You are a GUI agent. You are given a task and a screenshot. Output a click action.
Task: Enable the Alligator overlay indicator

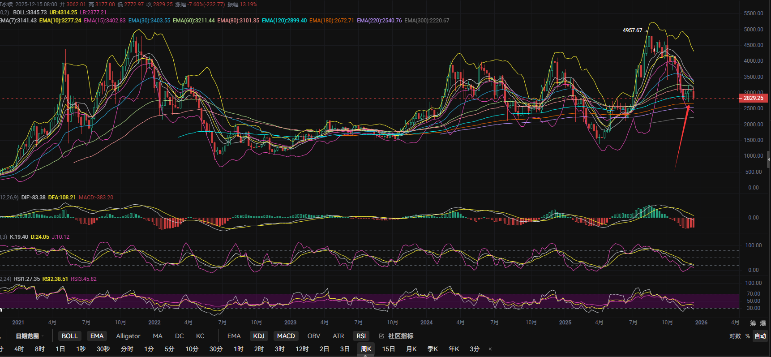point(128,336)
